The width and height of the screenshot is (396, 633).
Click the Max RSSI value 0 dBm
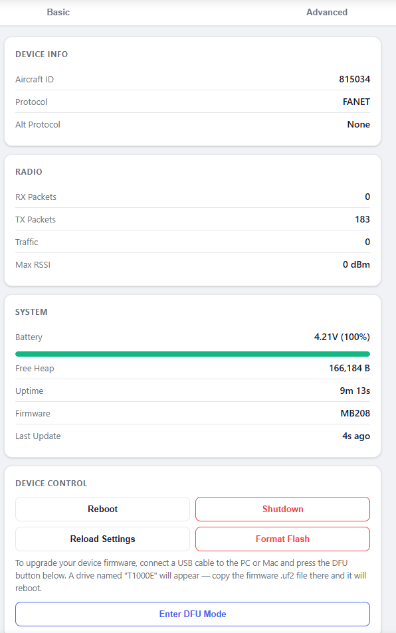(356, 264)
